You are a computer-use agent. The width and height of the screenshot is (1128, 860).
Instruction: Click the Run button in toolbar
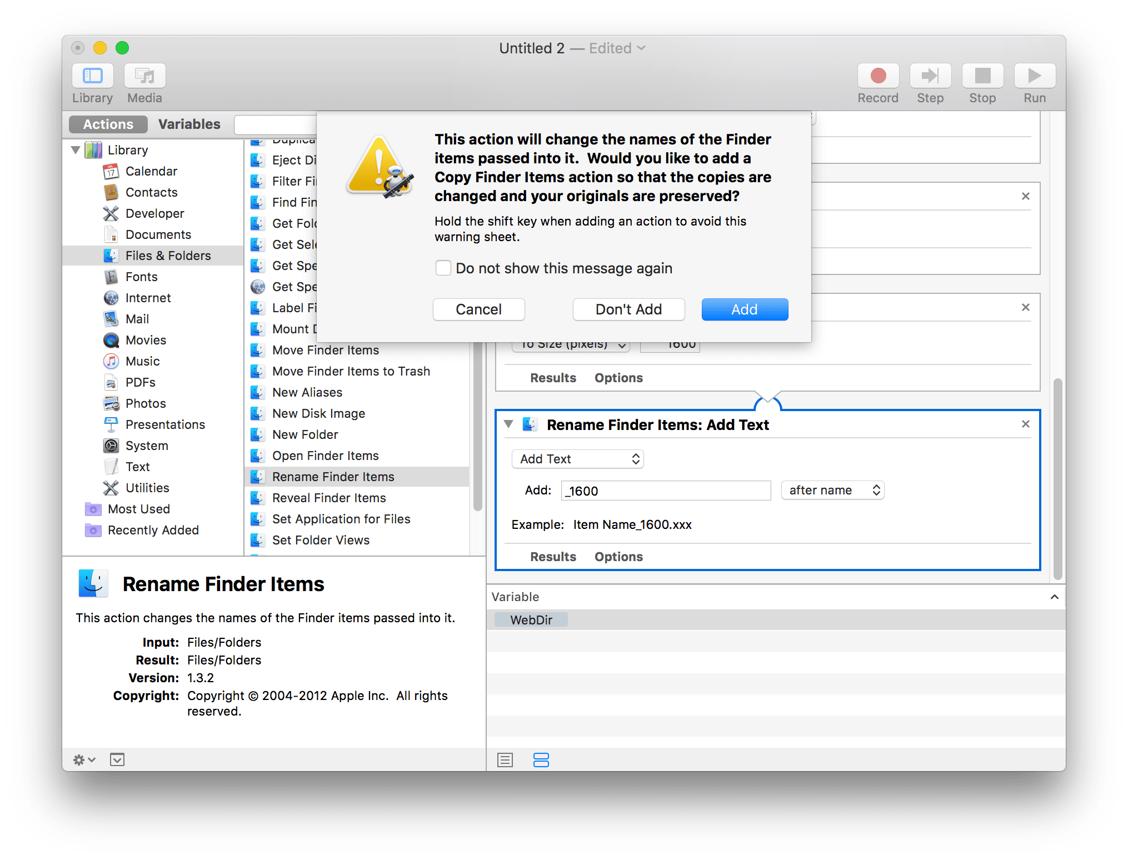(1034, 76)
